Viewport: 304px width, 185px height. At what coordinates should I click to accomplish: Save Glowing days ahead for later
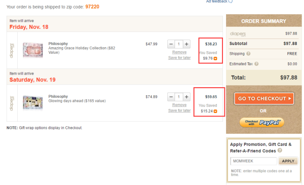click(x=179, y=110)
